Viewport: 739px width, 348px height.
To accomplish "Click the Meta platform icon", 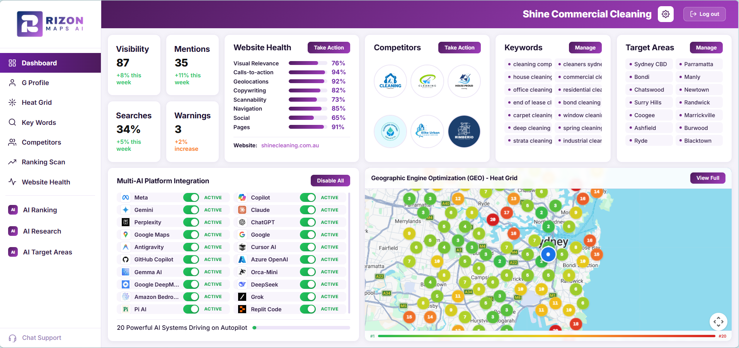I will click(x=126, y=198).
